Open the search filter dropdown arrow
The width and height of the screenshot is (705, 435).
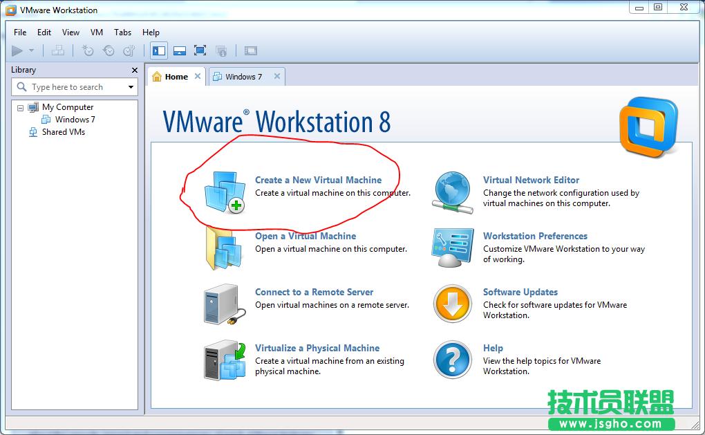131,86
